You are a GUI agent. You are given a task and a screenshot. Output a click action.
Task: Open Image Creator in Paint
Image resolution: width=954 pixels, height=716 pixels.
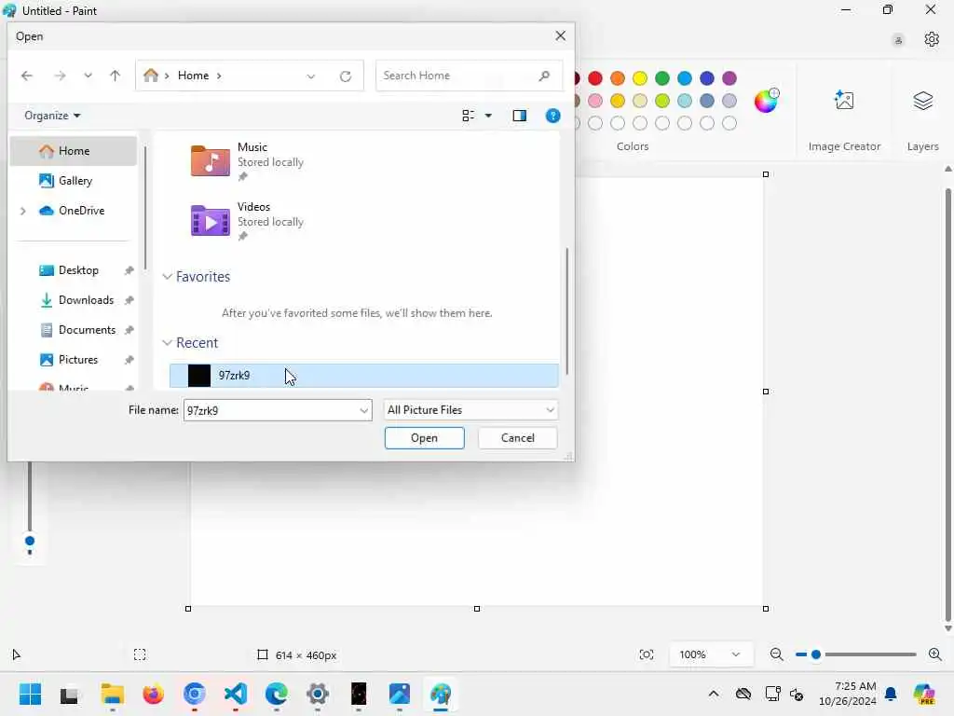point(844,101)
